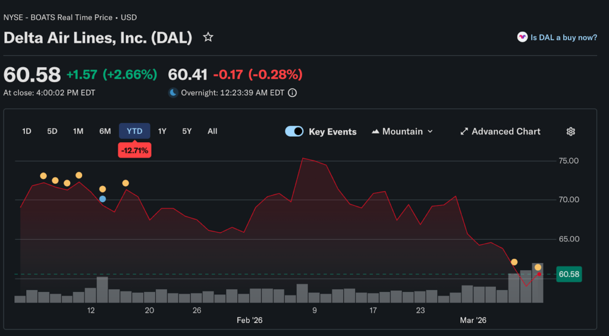The height and width of the screenshot is (336, 609).
Task: Click the pink 'Is DAL a buy' icon
Action: click(522, 37)
